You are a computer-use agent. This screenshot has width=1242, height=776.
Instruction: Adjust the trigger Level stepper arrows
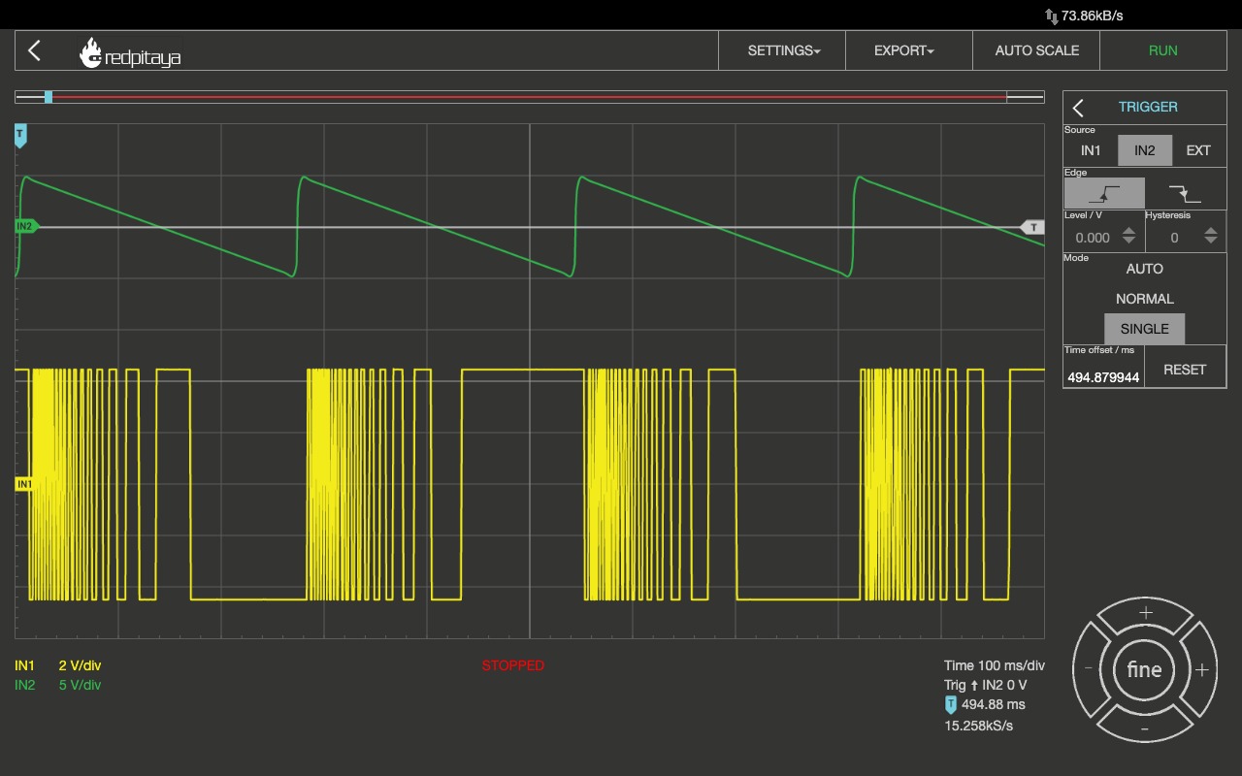1128,236
